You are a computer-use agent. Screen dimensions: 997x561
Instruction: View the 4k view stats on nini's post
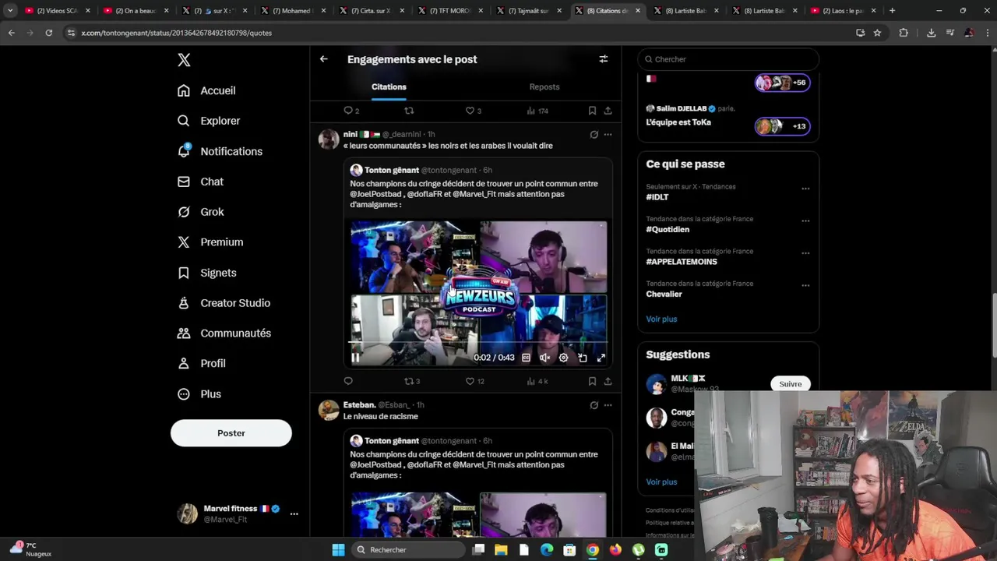537,381
